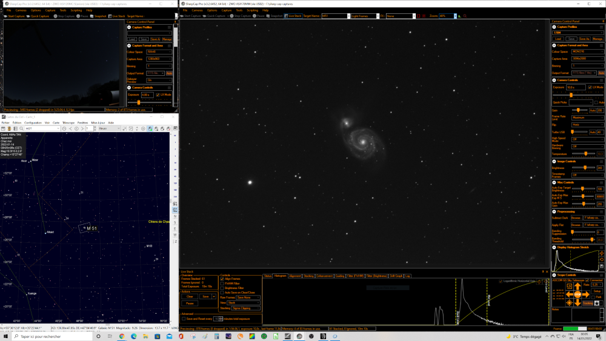Check Auto Save on Clear/Close
606x341 pixels.
click(222, 293)
